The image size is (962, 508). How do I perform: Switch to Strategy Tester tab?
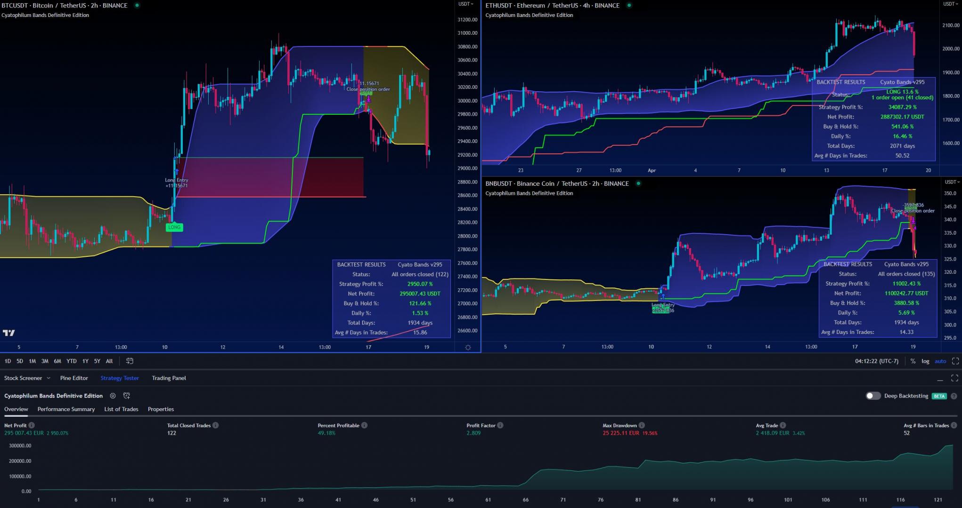click(x=120, y=378)
